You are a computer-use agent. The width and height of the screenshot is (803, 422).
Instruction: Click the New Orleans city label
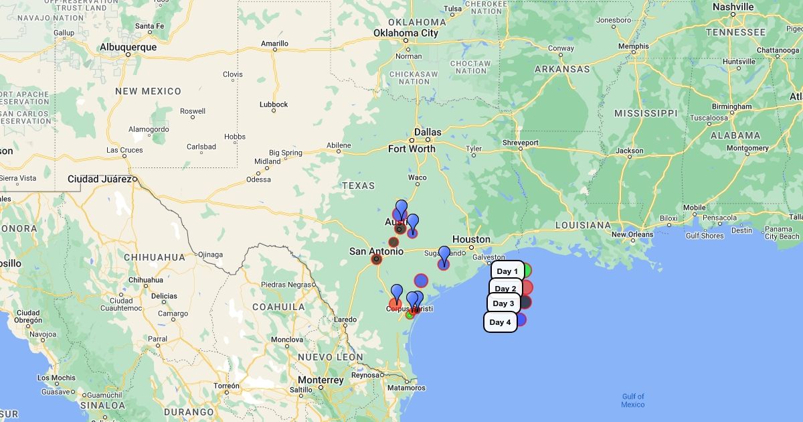click(x=632, y=234)
